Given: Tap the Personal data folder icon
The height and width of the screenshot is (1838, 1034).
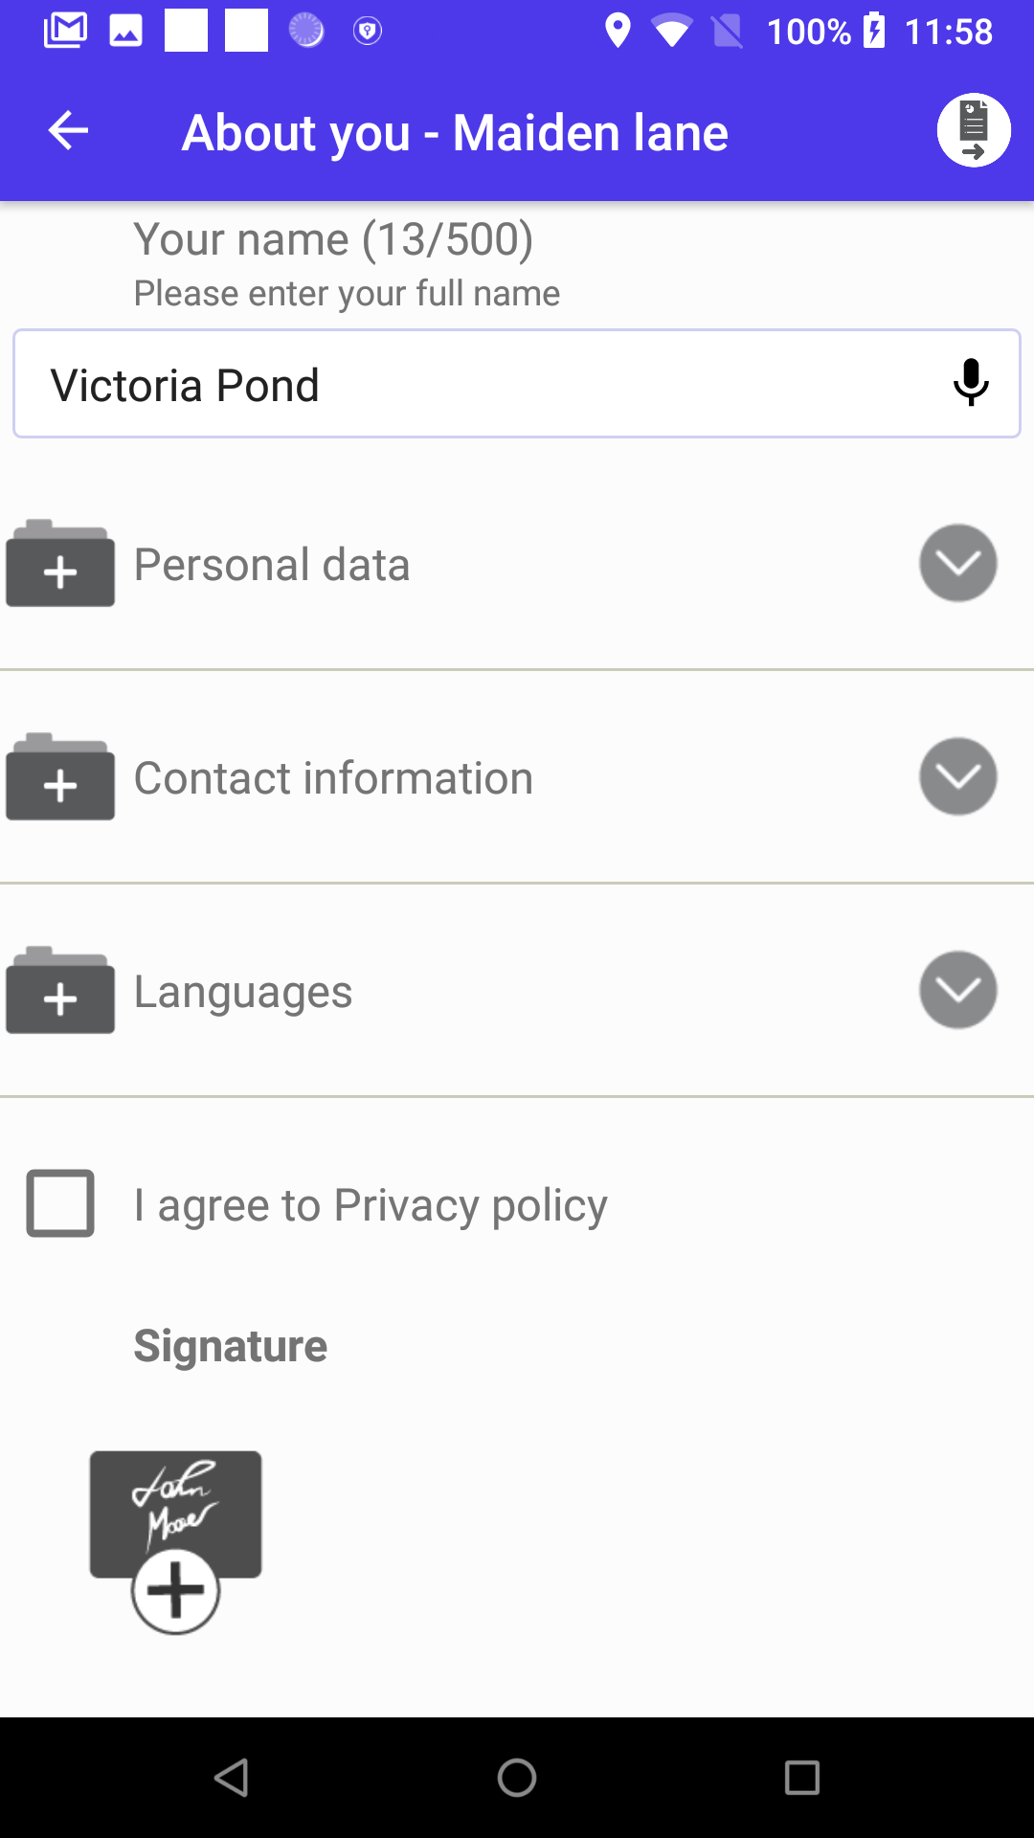Looking at the screenshot, I should (60, 564).
